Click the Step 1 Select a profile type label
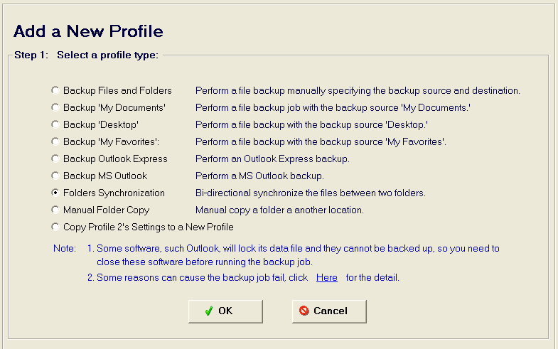Screen dimensions: 558x349 [86, 55]
